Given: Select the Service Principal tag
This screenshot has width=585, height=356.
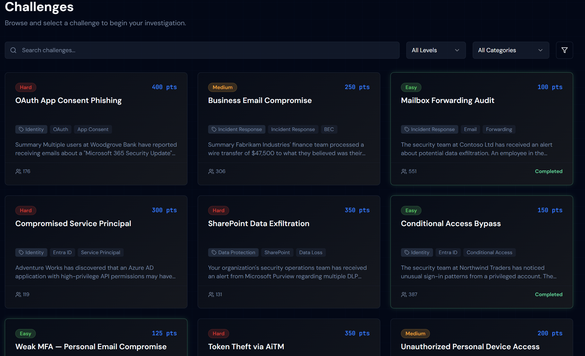Looking at the screenshot, I should (100, 252).
